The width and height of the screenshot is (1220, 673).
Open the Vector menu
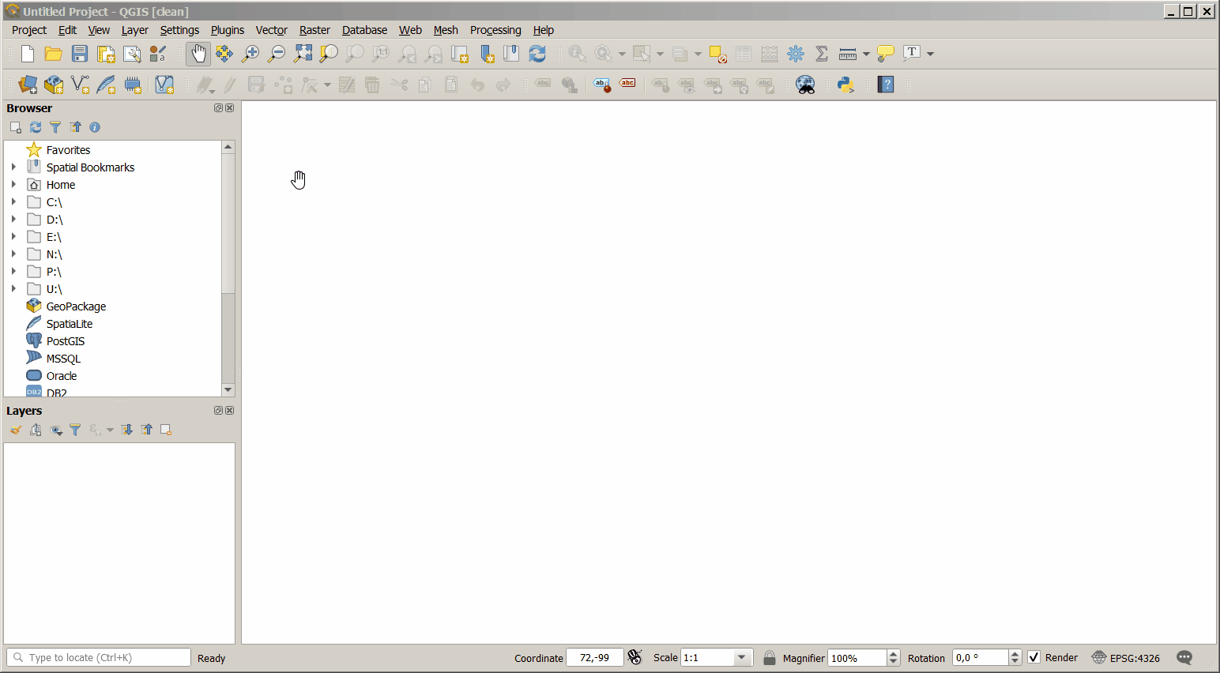pyautogui.click(x=271, y=30)
